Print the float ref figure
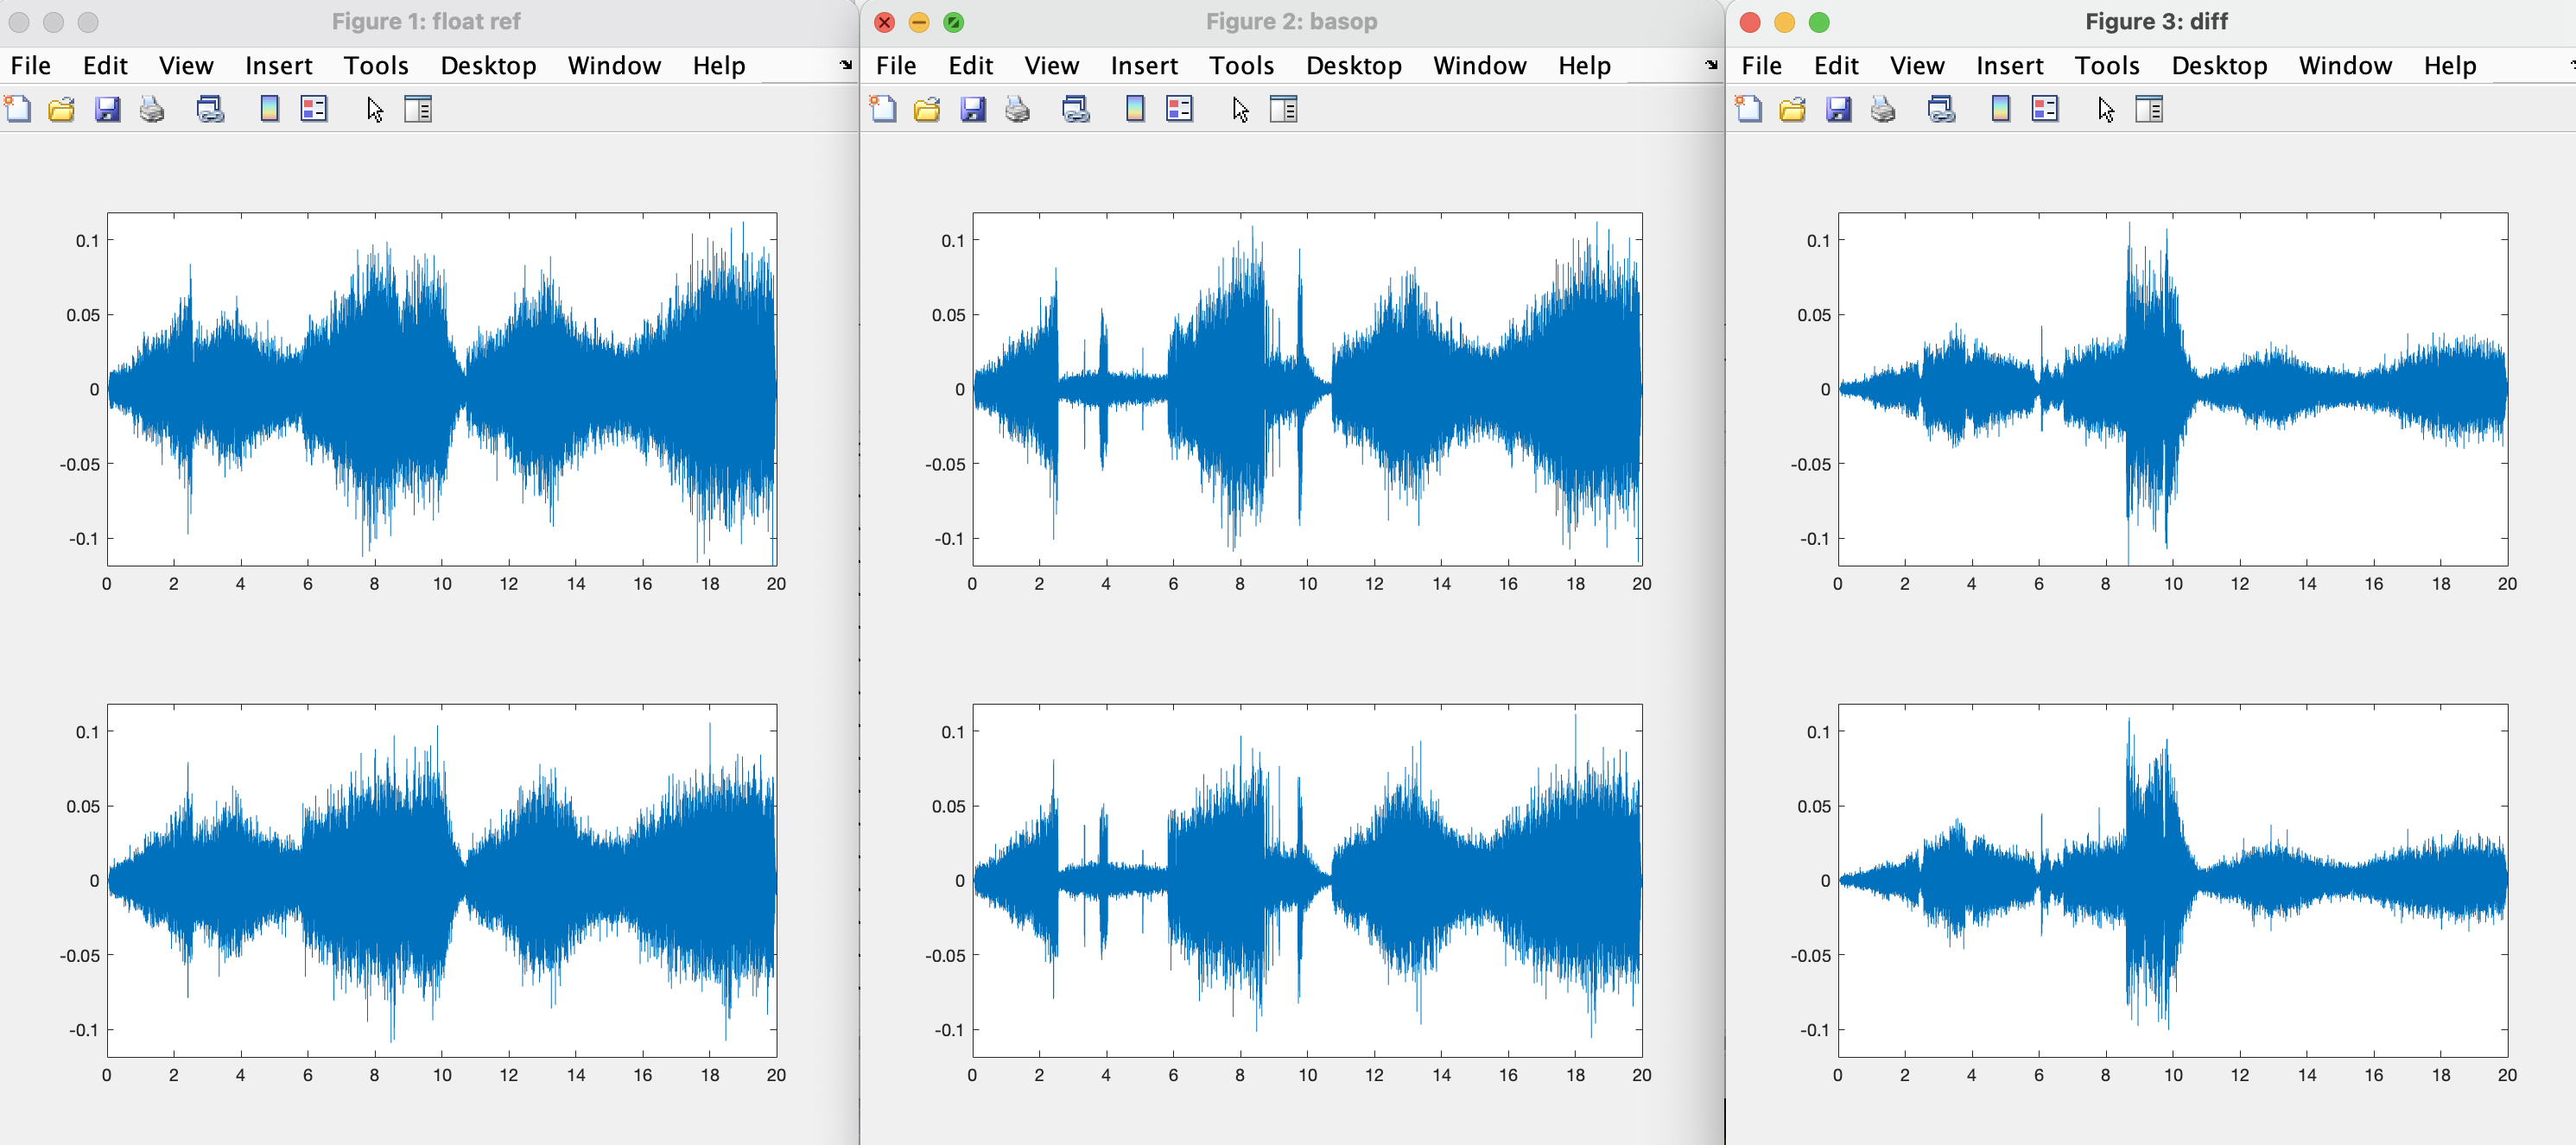The image size is (2576, 1145). pyautogui.click(x=152, y=109)
